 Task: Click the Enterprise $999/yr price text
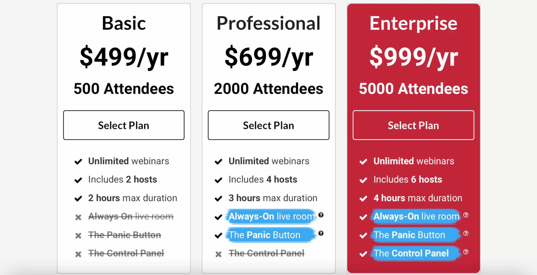coord(414,57)
